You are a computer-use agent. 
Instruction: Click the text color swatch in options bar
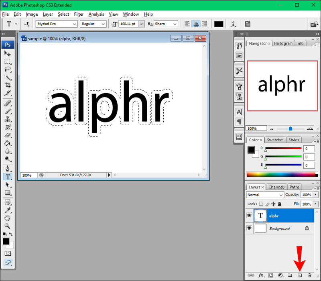[219, 24]
